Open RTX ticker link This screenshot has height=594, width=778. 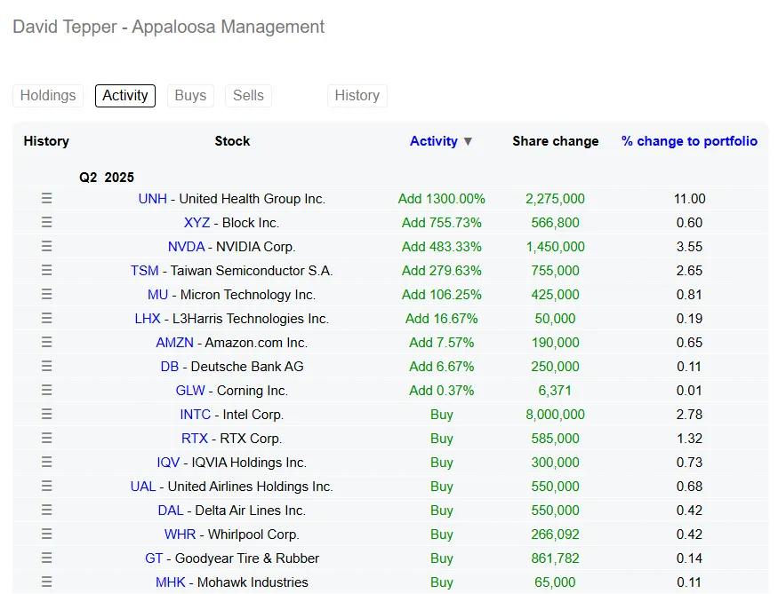point(195,439)
